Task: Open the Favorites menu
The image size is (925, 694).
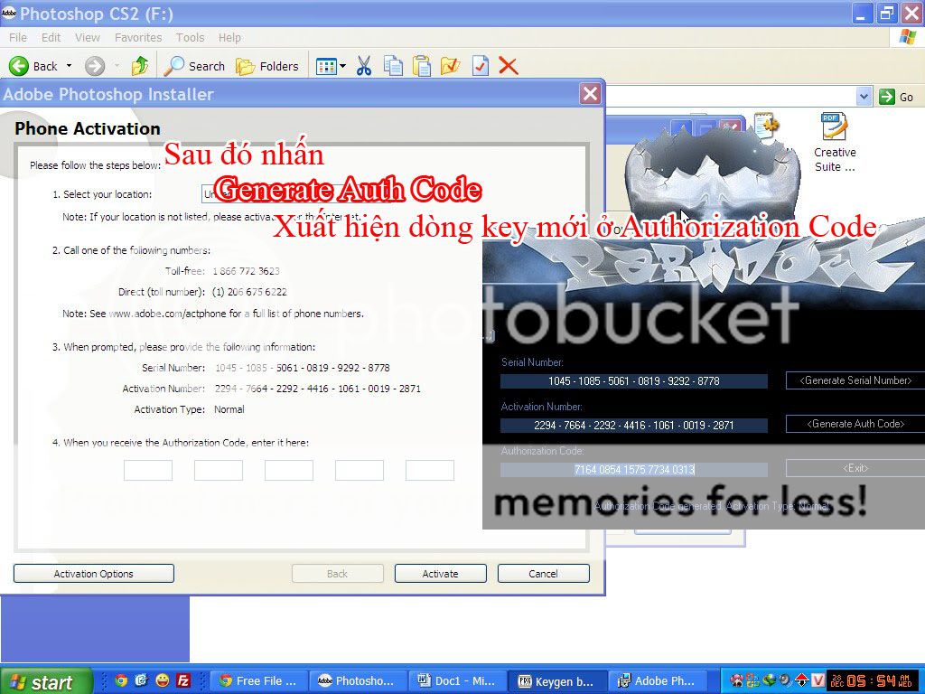Action: (138, 38)
